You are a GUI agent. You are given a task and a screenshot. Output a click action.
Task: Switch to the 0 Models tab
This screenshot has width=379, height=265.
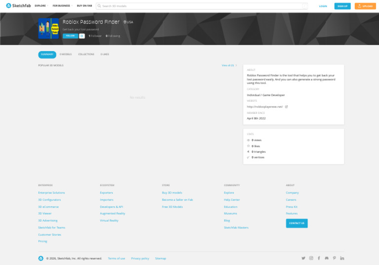(x=66, y=54)
